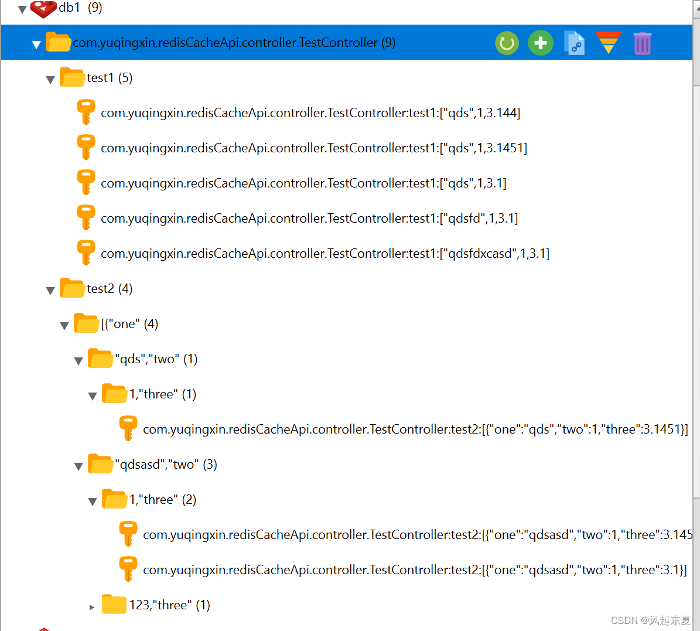Select the com.yuqingxin...TestController (9) namespace label
The width and height of the screenshot is (700, 631).
(x=234, y=42)
